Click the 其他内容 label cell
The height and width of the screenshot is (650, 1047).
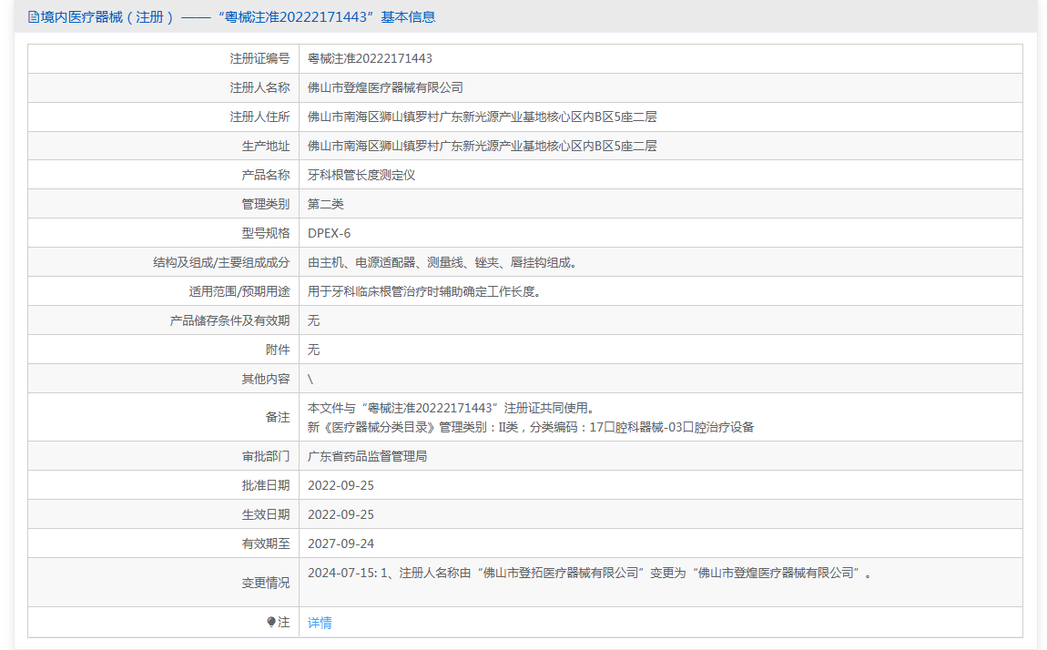point(163,379)
